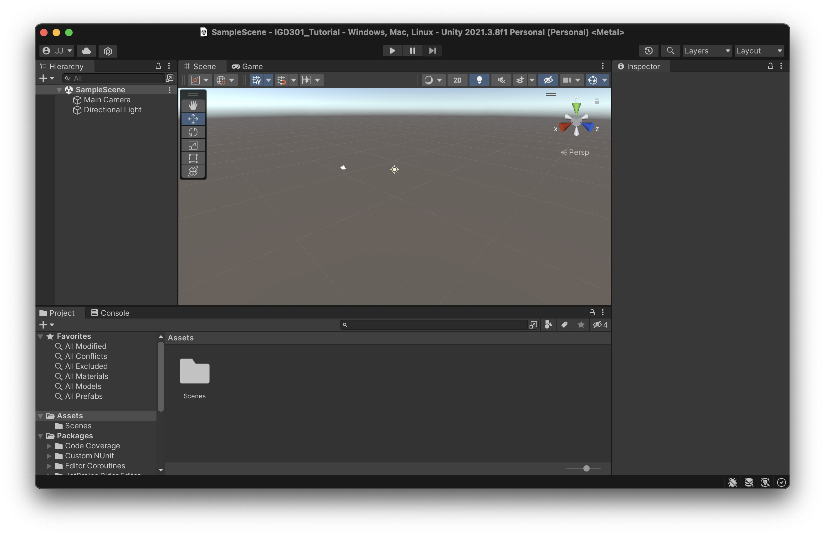The height and width of the screenshot is (535, 825).
Task: Switch to the Console tab
Action: [x=110, y=313]
